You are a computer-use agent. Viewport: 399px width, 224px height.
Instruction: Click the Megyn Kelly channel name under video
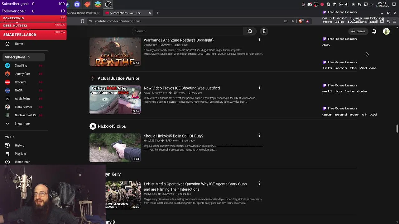[x=151, y=194]
